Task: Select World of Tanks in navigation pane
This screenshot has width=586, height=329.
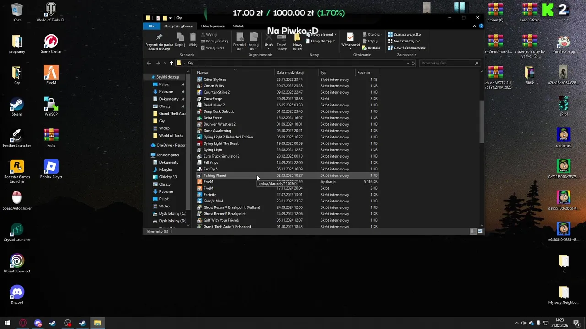Action: [x=168, y=136]
